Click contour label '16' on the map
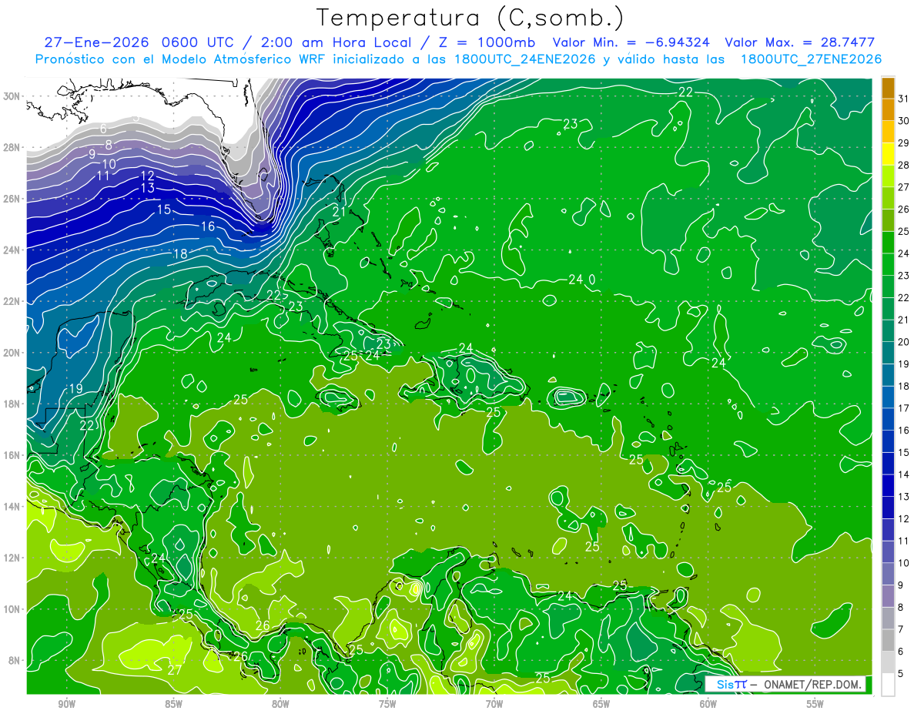This screenshot has width=924, height=714. click(208, 226)
